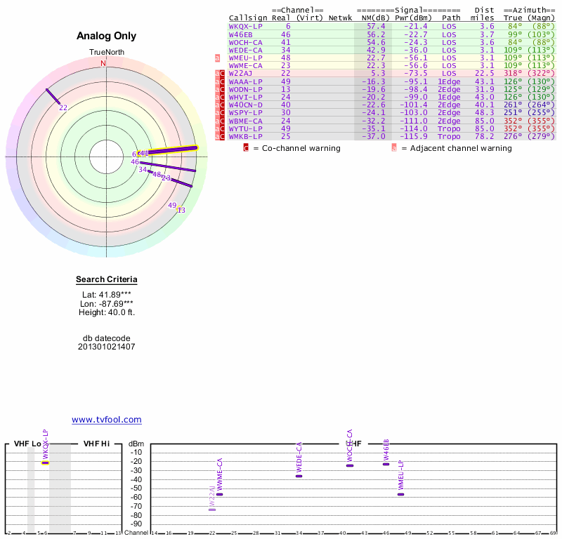Click the Tropo path value for WYTU-LP
The image size is (562, 539).
449,128
